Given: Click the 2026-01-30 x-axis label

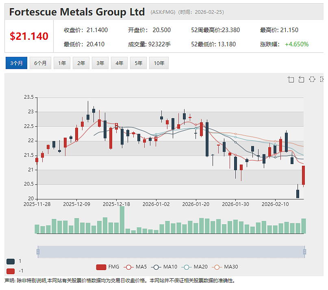Looking at the screenshot, I should [236, 204].
